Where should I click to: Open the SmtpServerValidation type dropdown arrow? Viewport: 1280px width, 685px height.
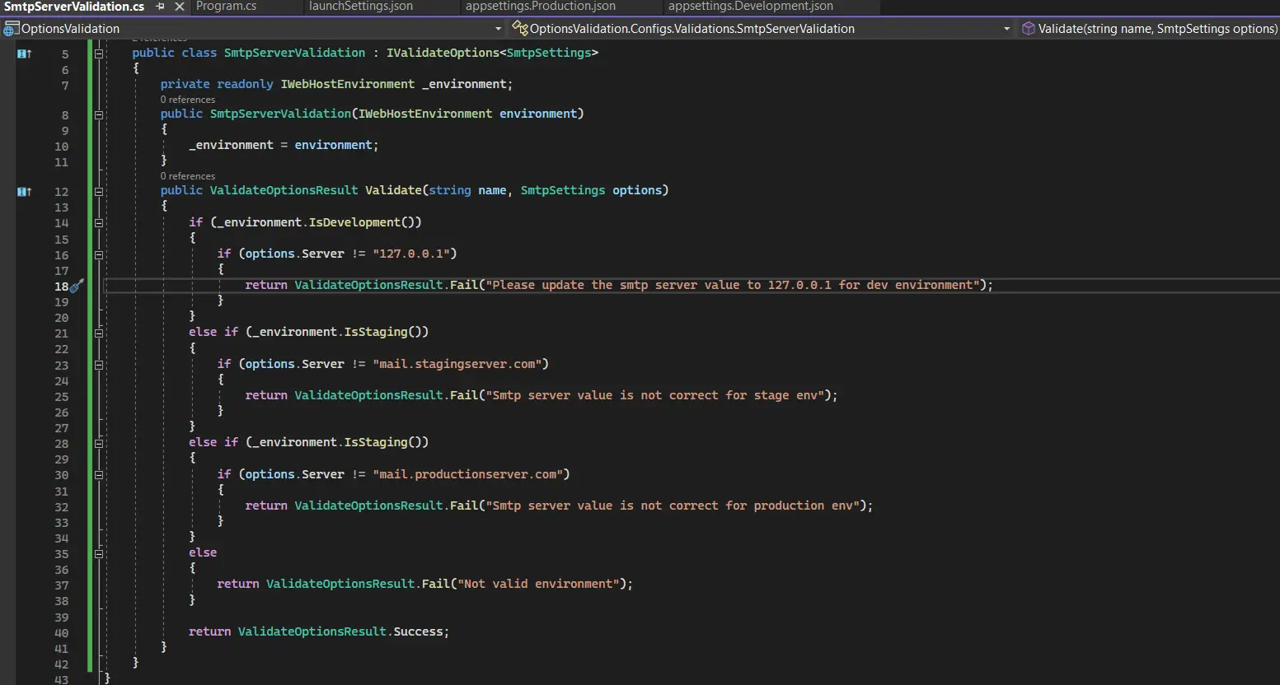1006,29
